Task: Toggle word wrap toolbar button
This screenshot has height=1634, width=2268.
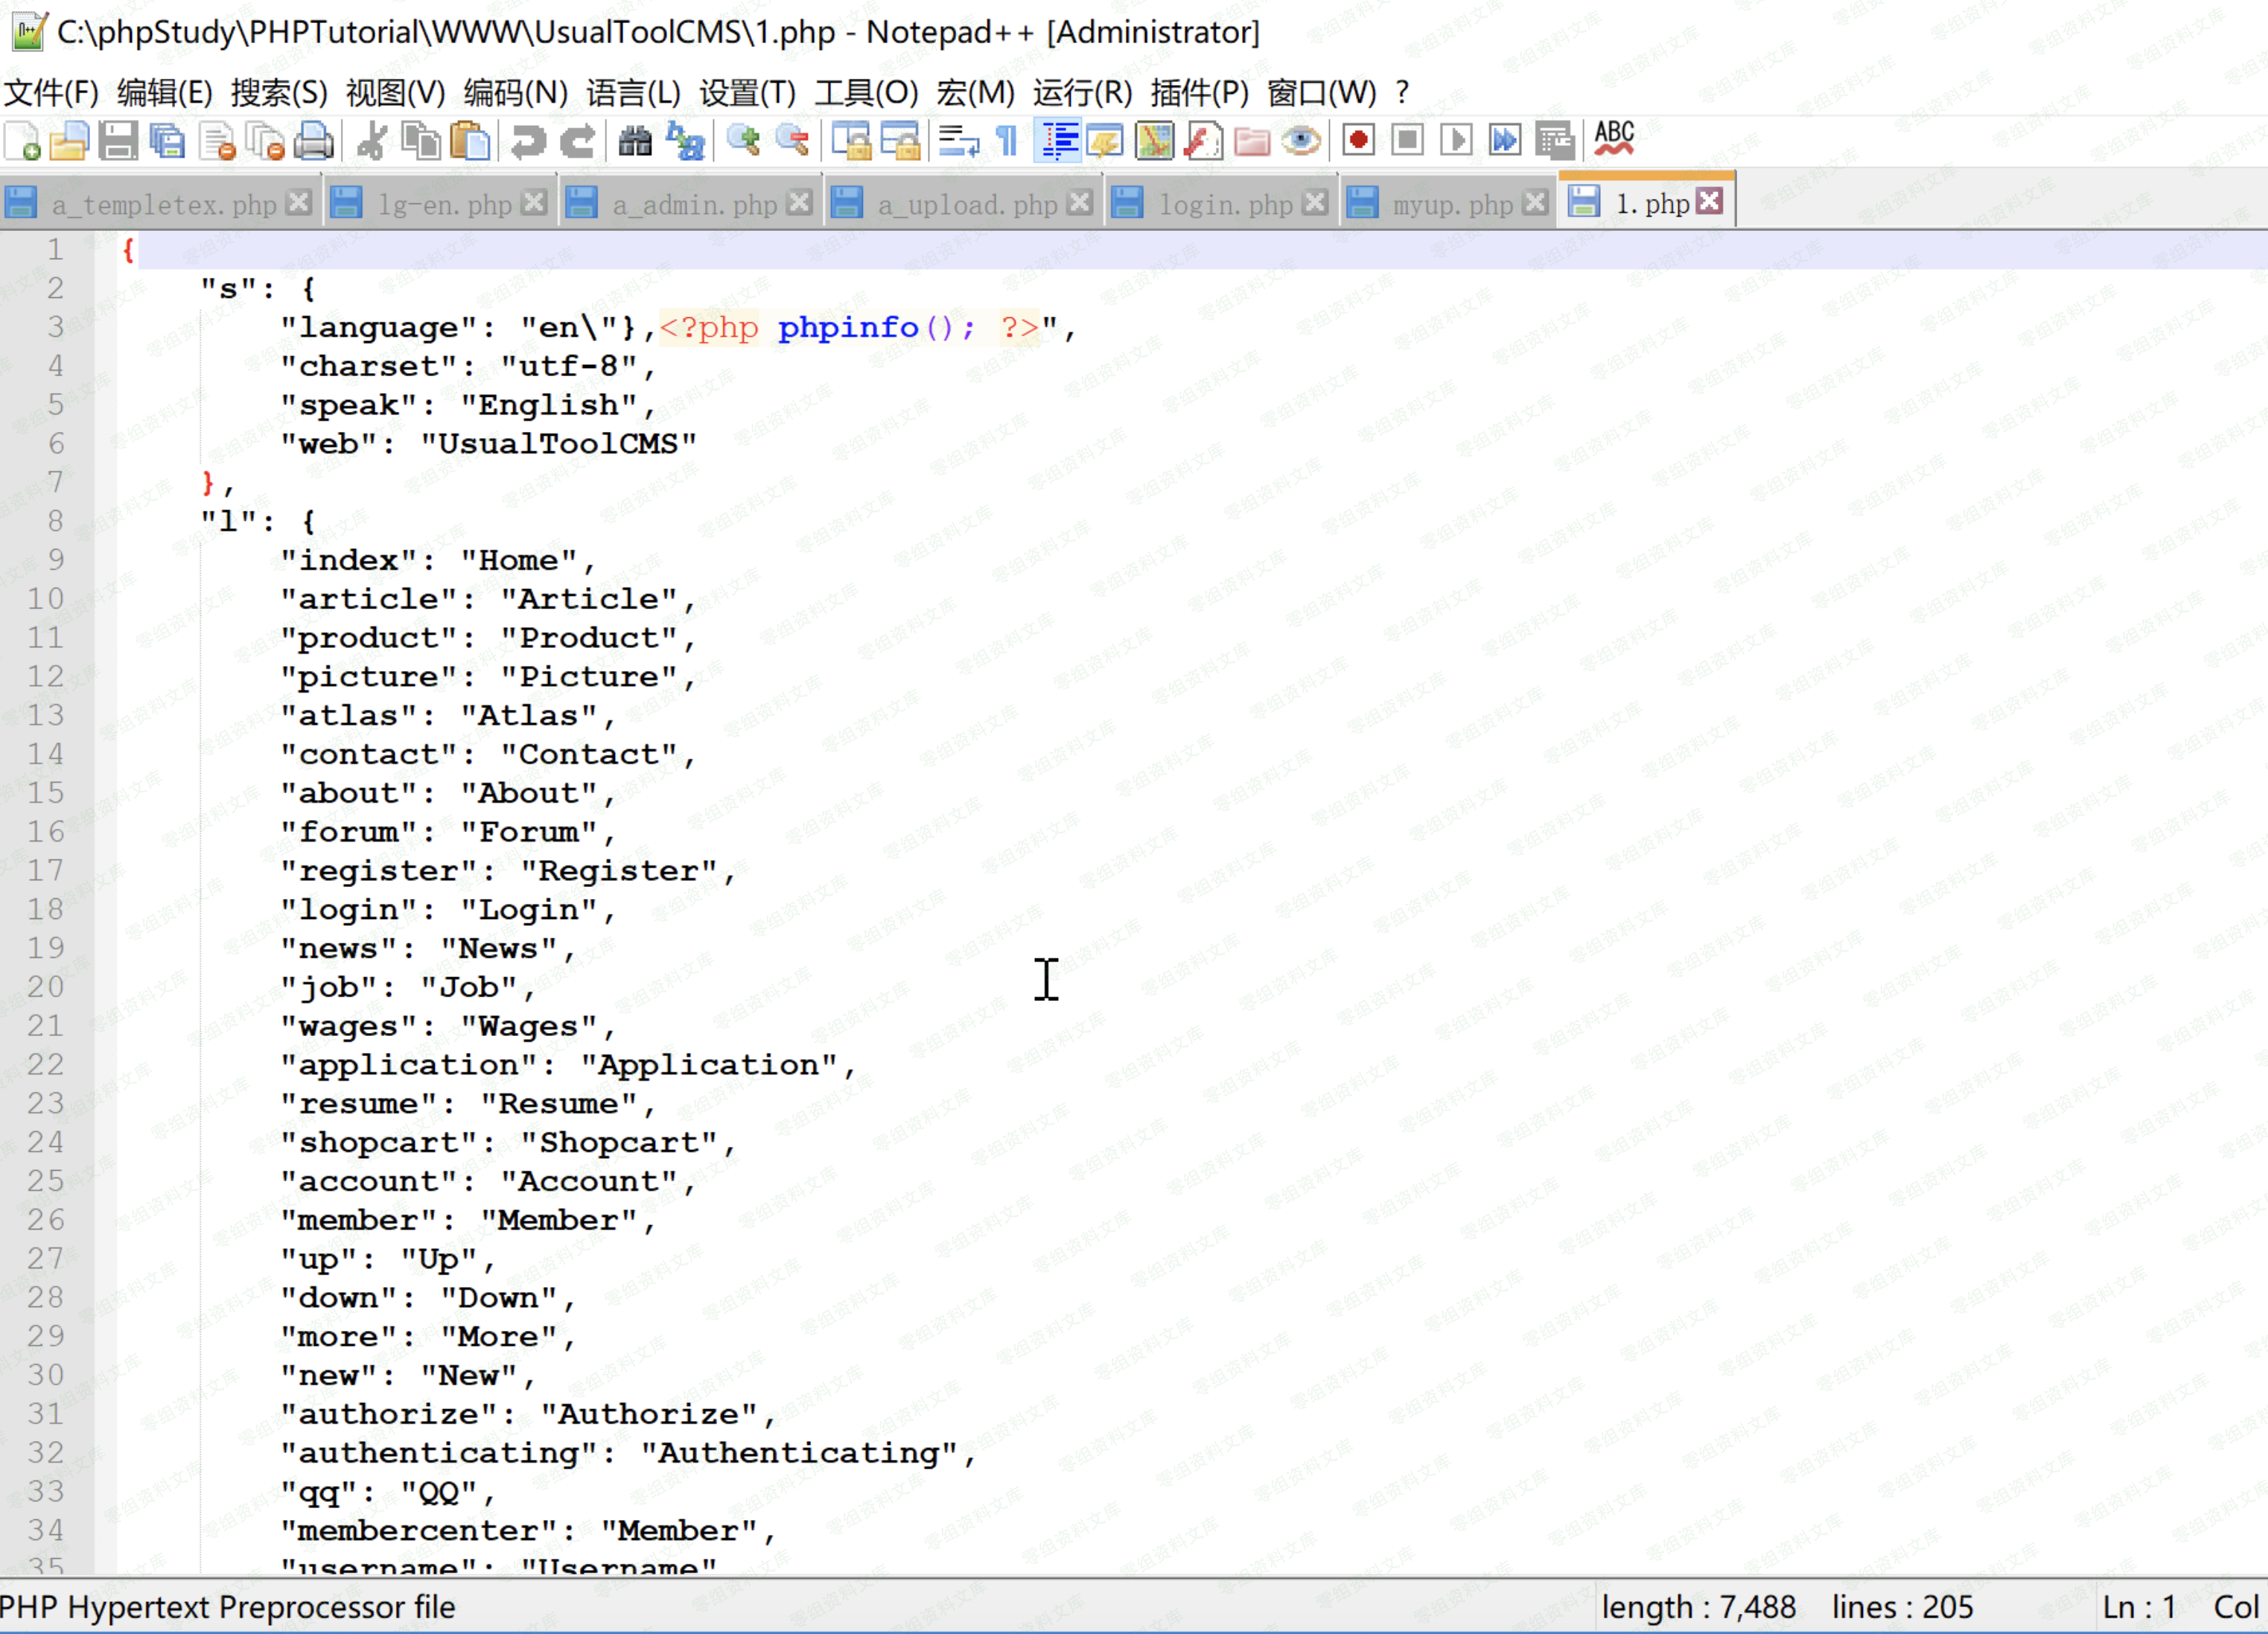Action: coord(959,141)
